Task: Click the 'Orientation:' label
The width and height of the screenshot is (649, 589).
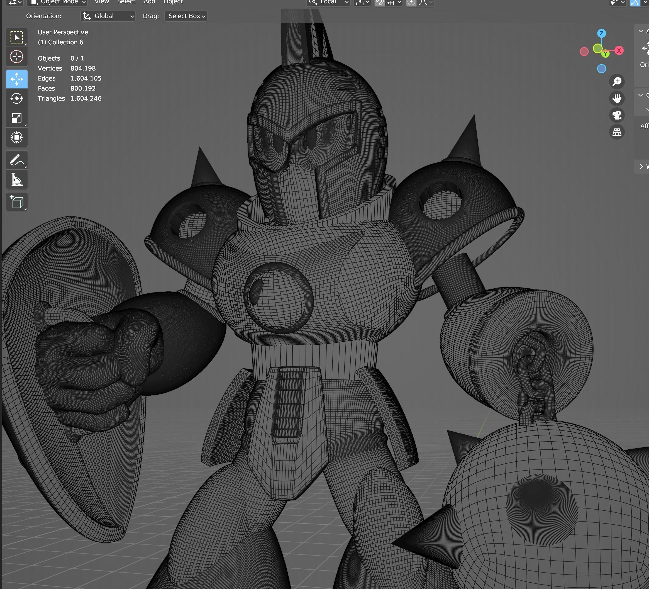Action: click(x=44, y=16)
